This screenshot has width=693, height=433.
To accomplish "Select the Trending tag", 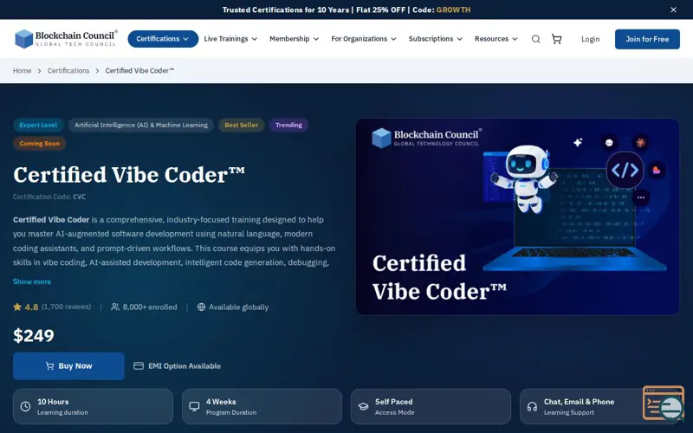I will point(288,125).
